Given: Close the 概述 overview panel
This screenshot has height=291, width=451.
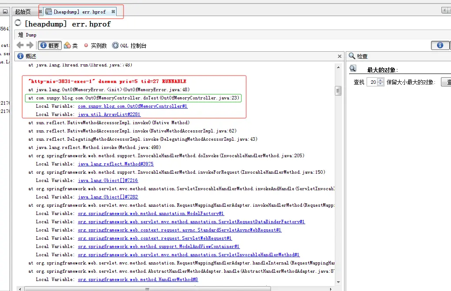Looking at the screenshot, I should point(339,56).
